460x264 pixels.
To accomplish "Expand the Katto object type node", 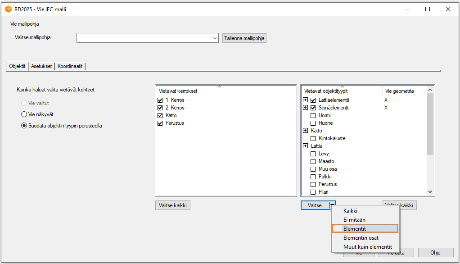I will click(306, 131).
